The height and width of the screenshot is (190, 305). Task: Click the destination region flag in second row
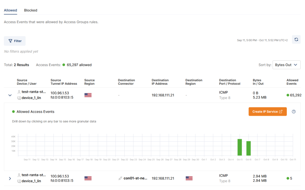coord(189,178)
